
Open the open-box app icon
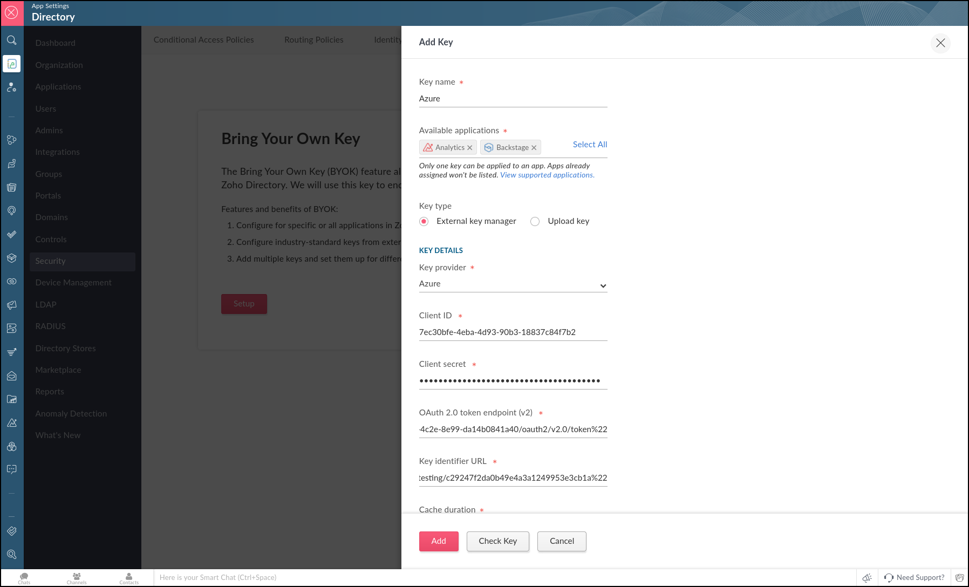(x=12, y=258)
